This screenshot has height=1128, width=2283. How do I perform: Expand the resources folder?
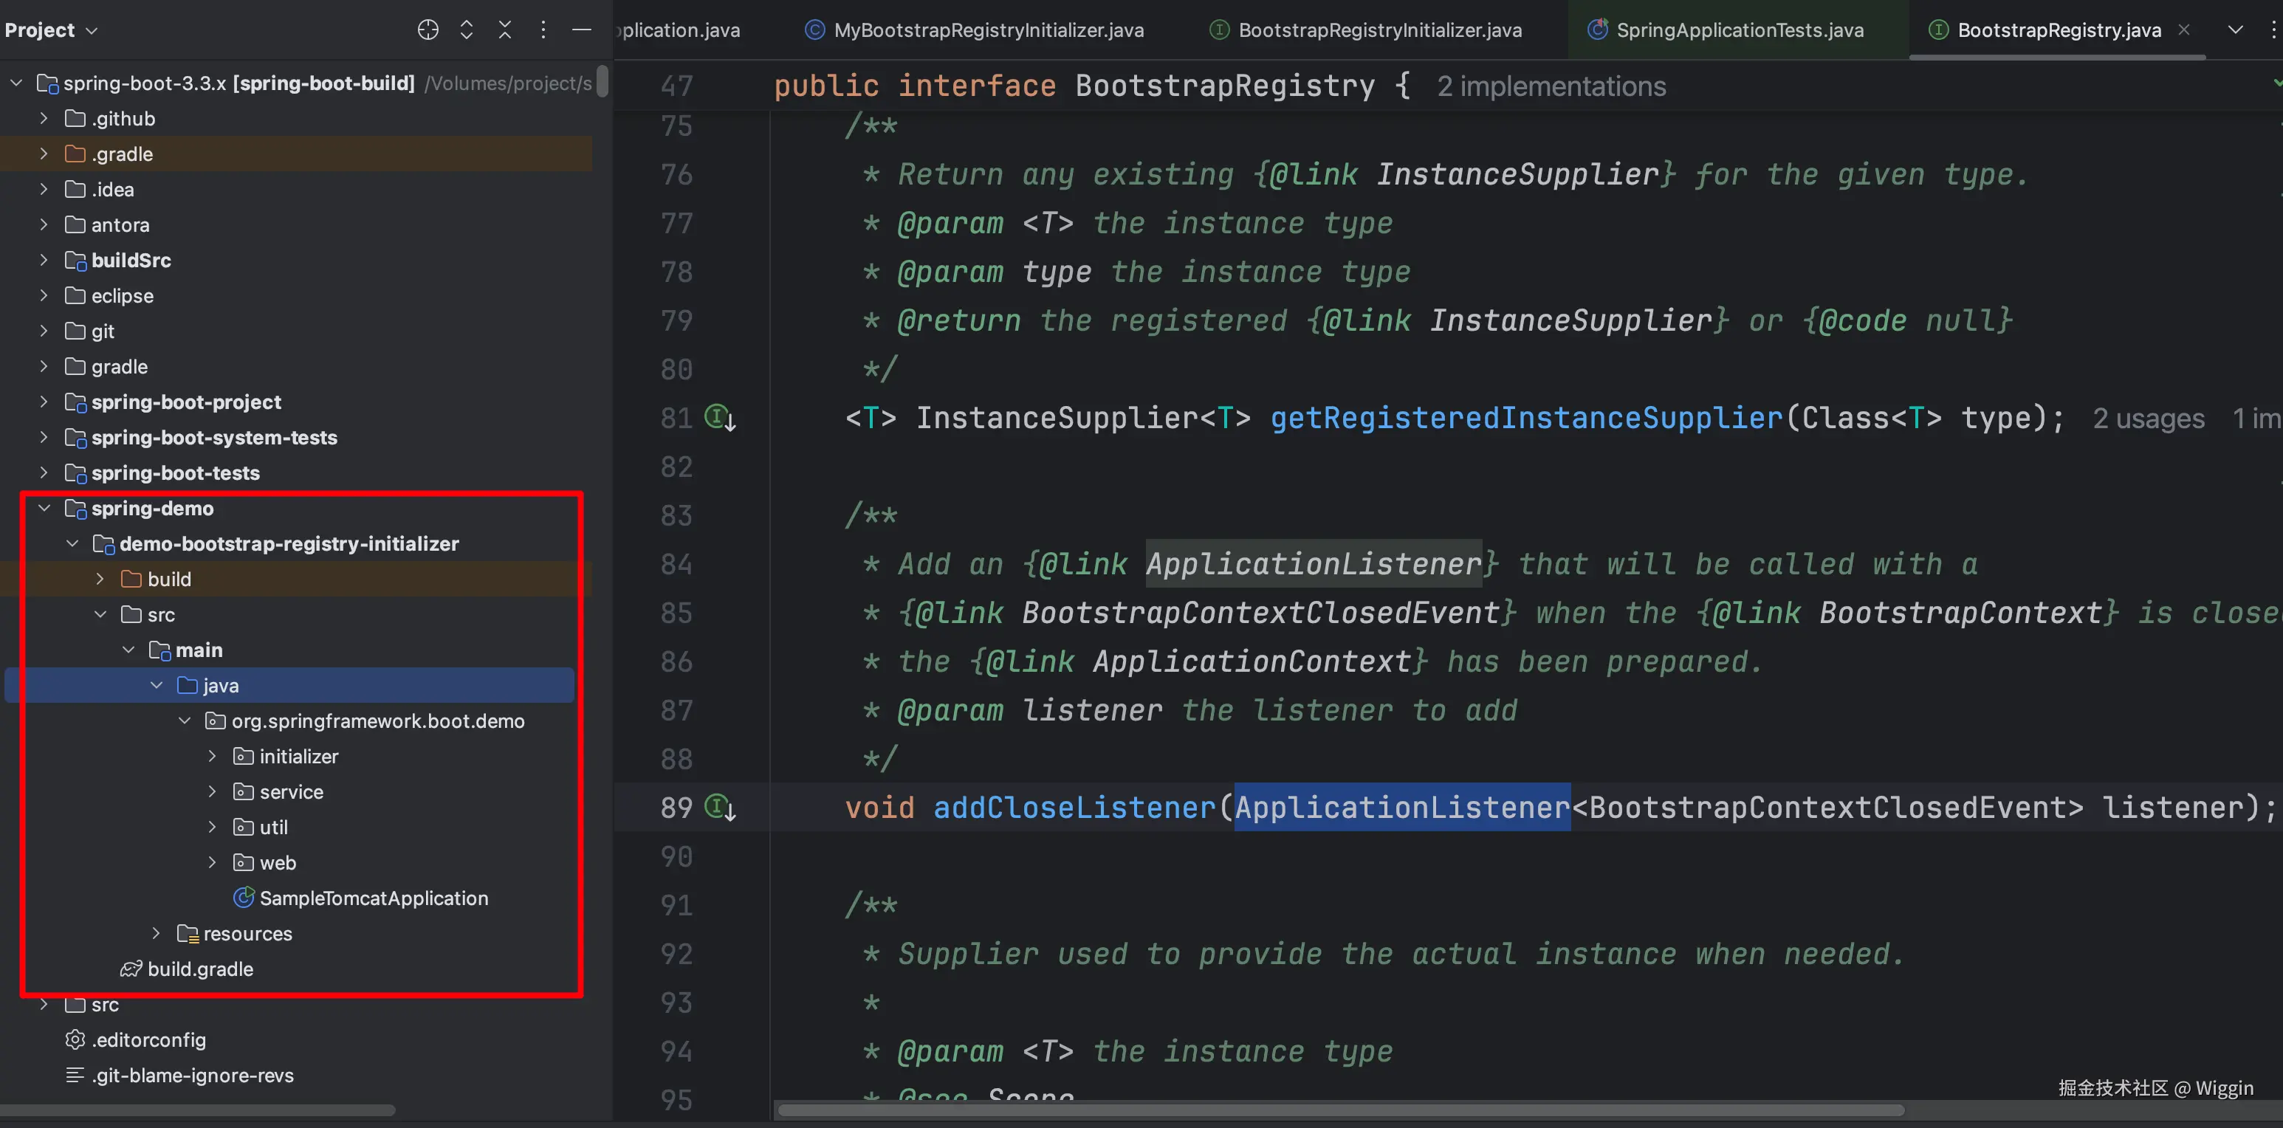pyautogui.click(x=156, y=933)
